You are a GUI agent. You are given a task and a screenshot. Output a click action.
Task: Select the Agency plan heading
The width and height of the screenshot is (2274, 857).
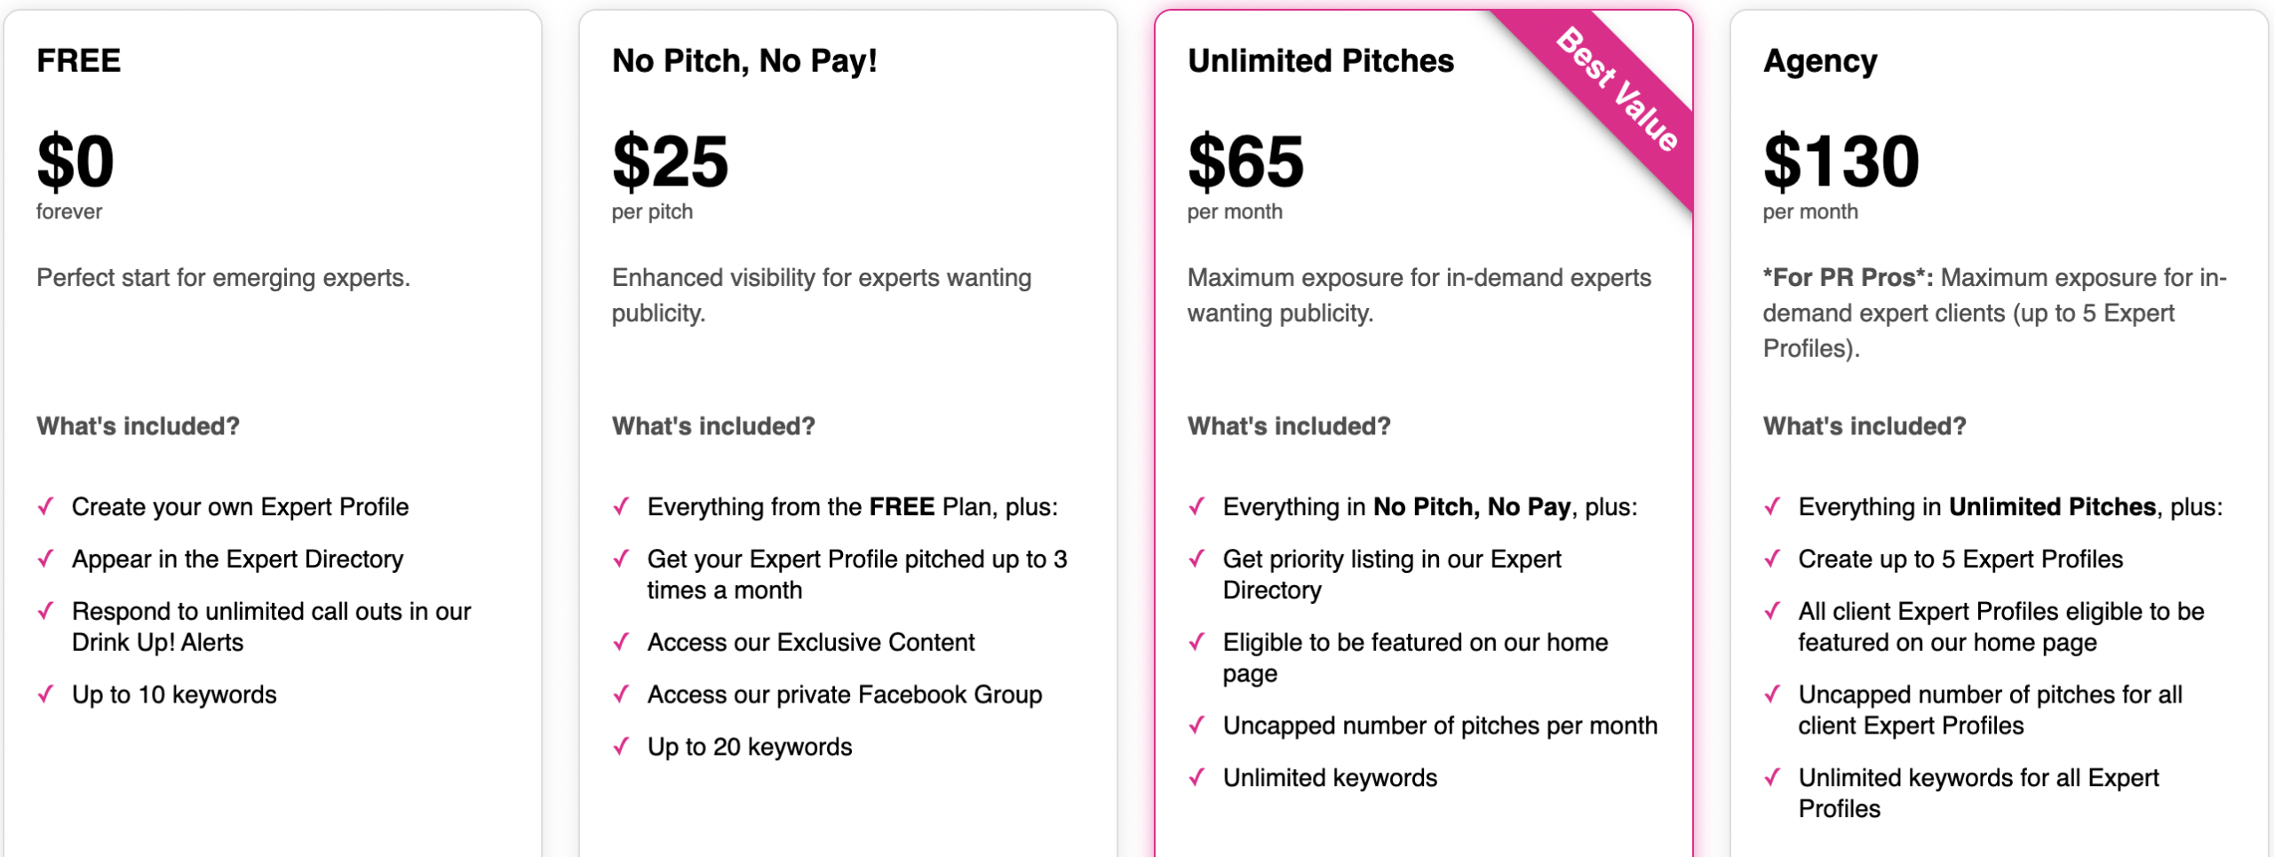[1820, 61]
